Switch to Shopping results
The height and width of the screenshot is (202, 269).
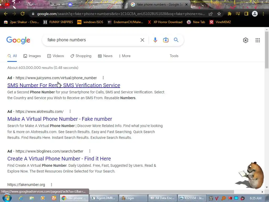point(81,56)
